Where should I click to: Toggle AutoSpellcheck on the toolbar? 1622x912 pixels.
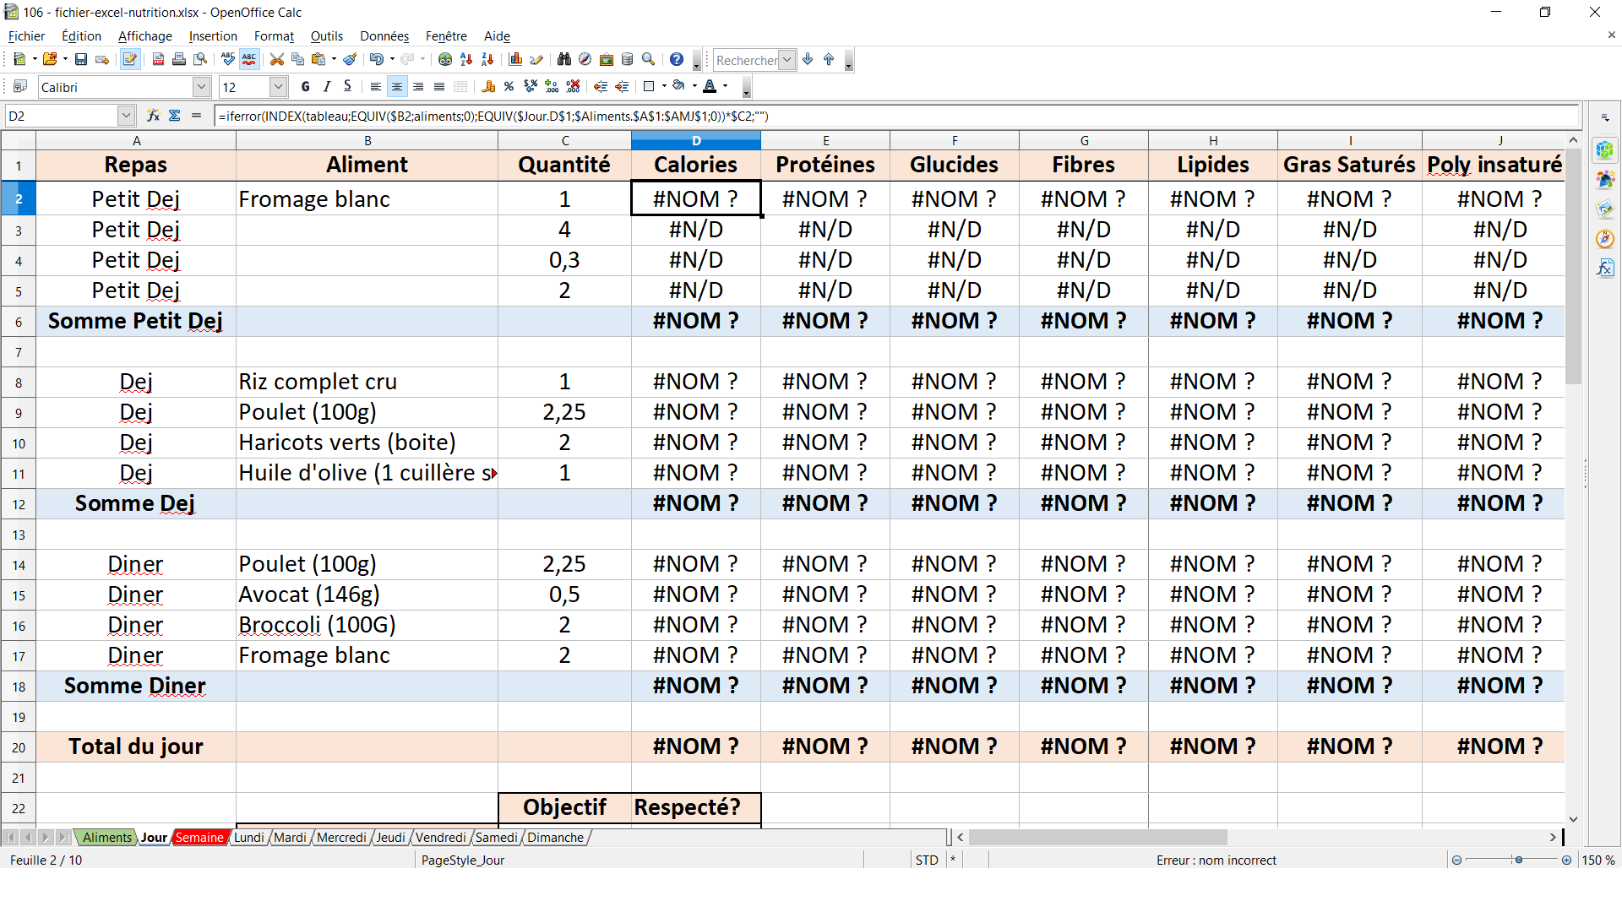(x=248, y=59)
